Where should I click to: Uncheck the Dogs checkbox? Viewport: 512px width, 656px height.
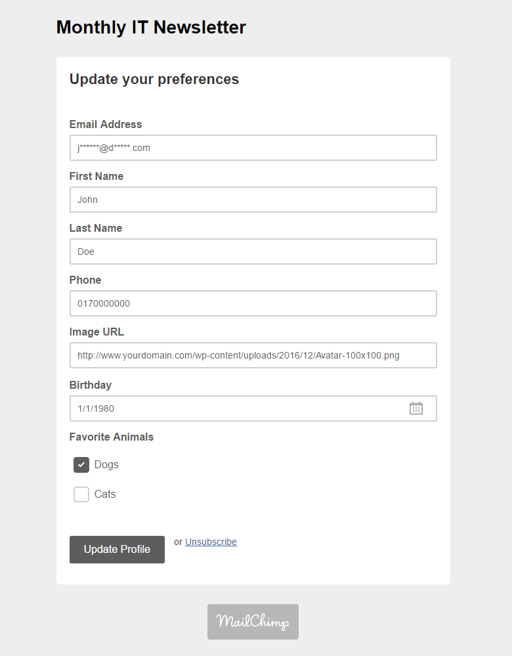pos(81,465)
